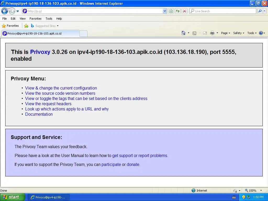Screen dimensions: 268x201
Task: Expand the Home button dropdown arrow
Action: [x=188, y=33]
